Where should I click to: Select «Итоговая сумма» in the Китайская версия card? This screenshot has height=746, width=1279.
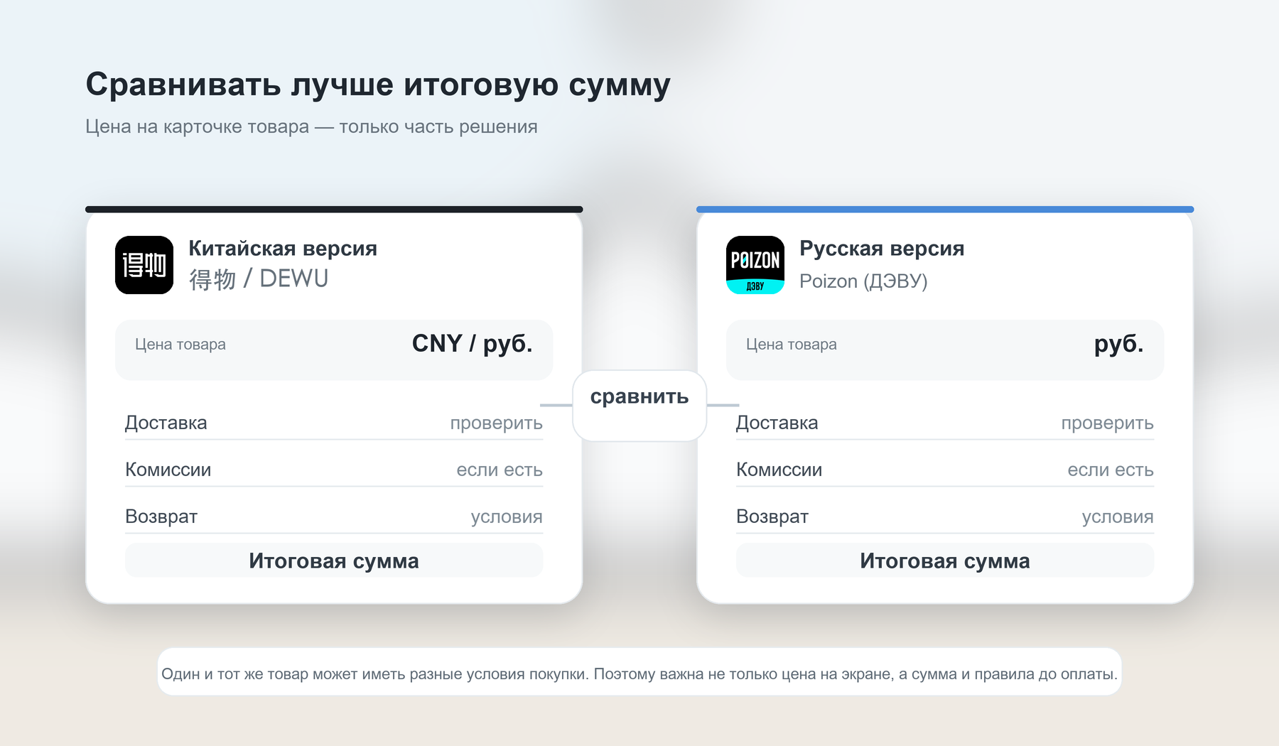pos(334,561)
